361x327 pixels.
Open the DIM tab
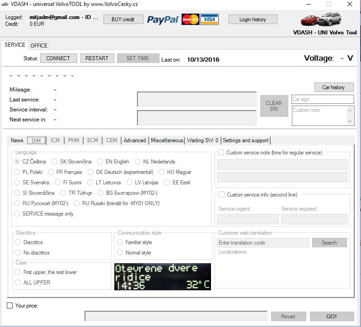click(x=36, y=140)
